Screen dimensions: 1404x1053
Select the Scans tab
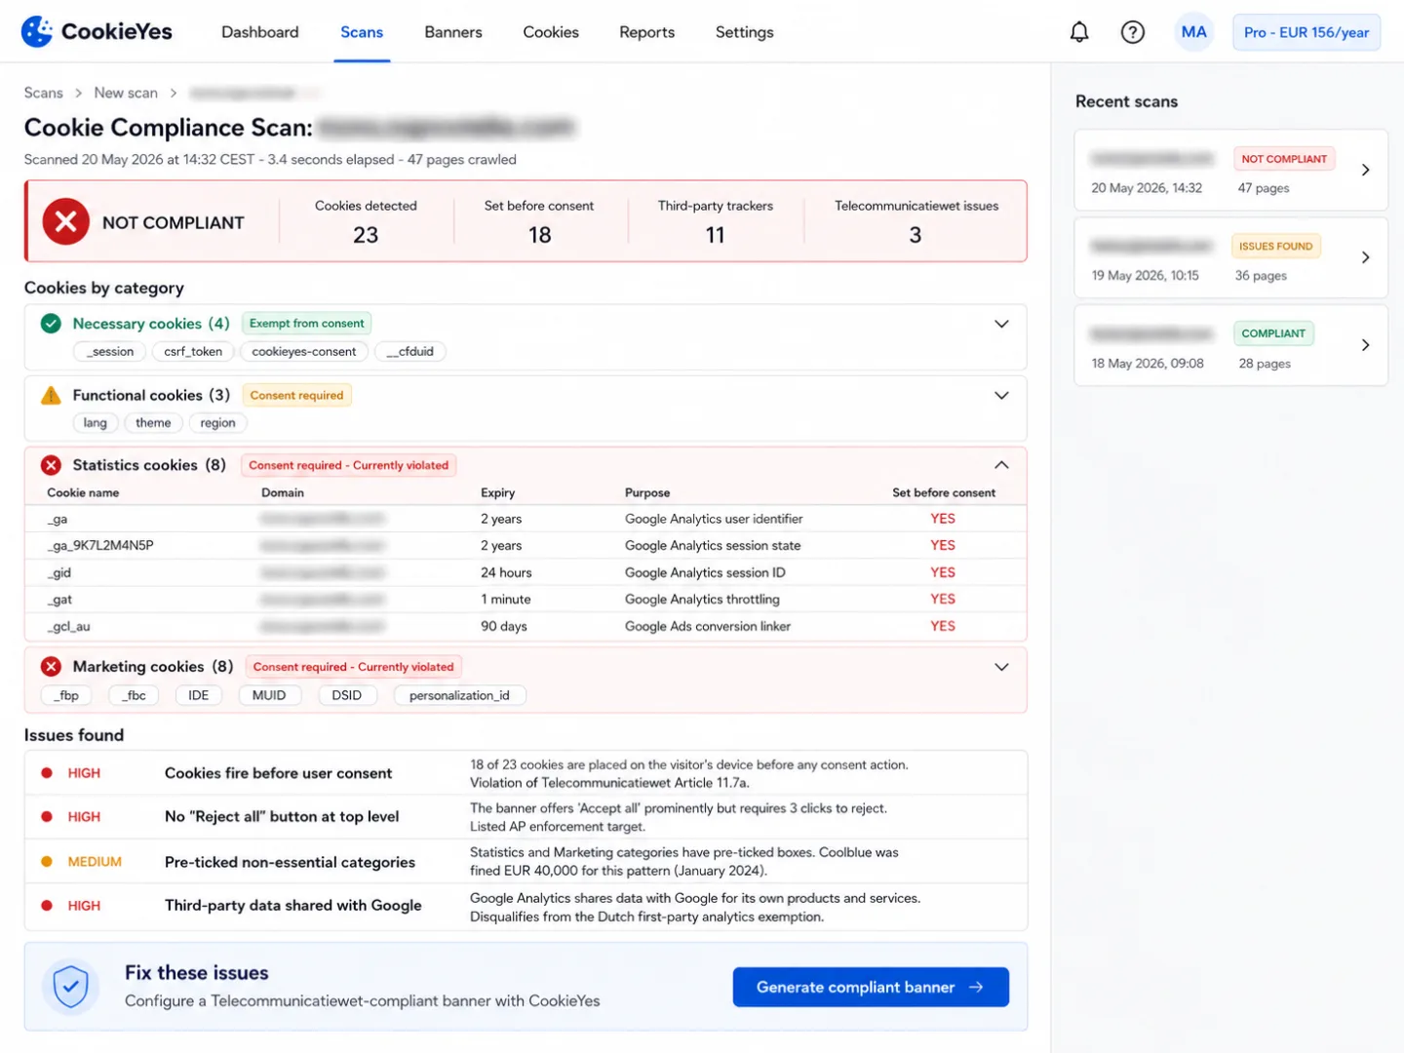(x=362, y=32)
